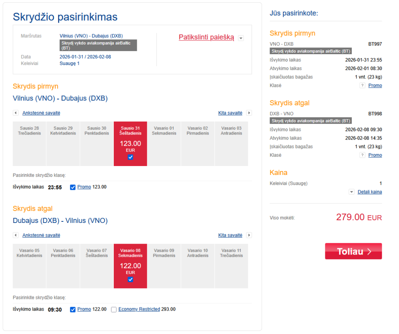The width and height of the screenshot is (399, 334).
Task: Click Promo class link under Skrydis atgal summary
Action: (x=375, y=156)
